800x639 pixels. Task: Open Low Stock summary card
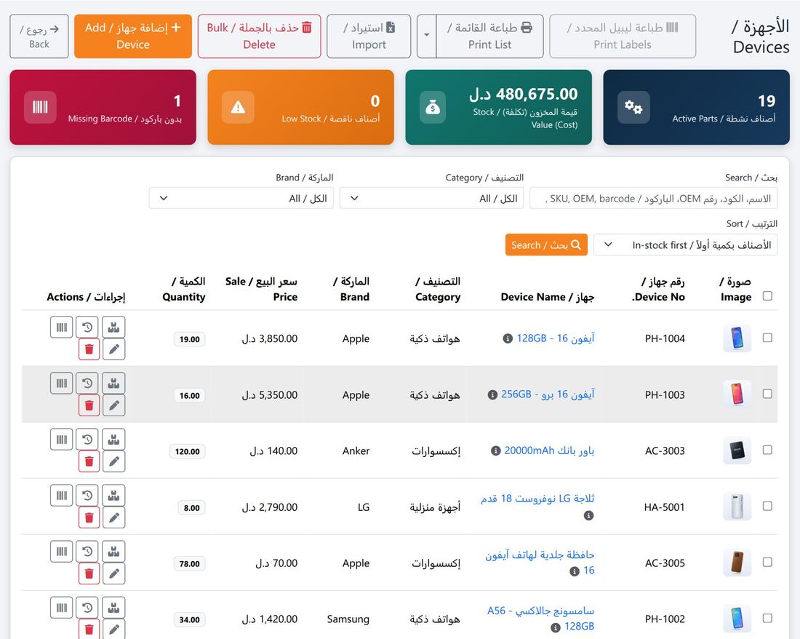[300, 107]
